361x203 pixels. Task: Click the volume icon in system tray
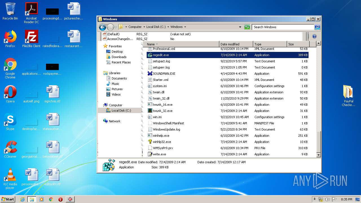coord(328,199)
